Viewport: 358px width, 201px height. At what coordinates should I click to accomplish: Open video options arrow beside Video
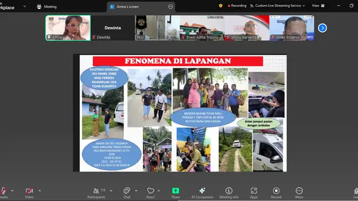click(x=40, y=191)
